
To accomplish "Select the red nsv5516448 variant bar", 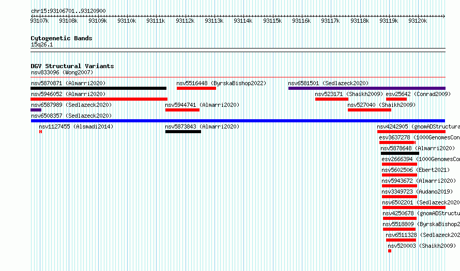I will (x=196, y=88).
